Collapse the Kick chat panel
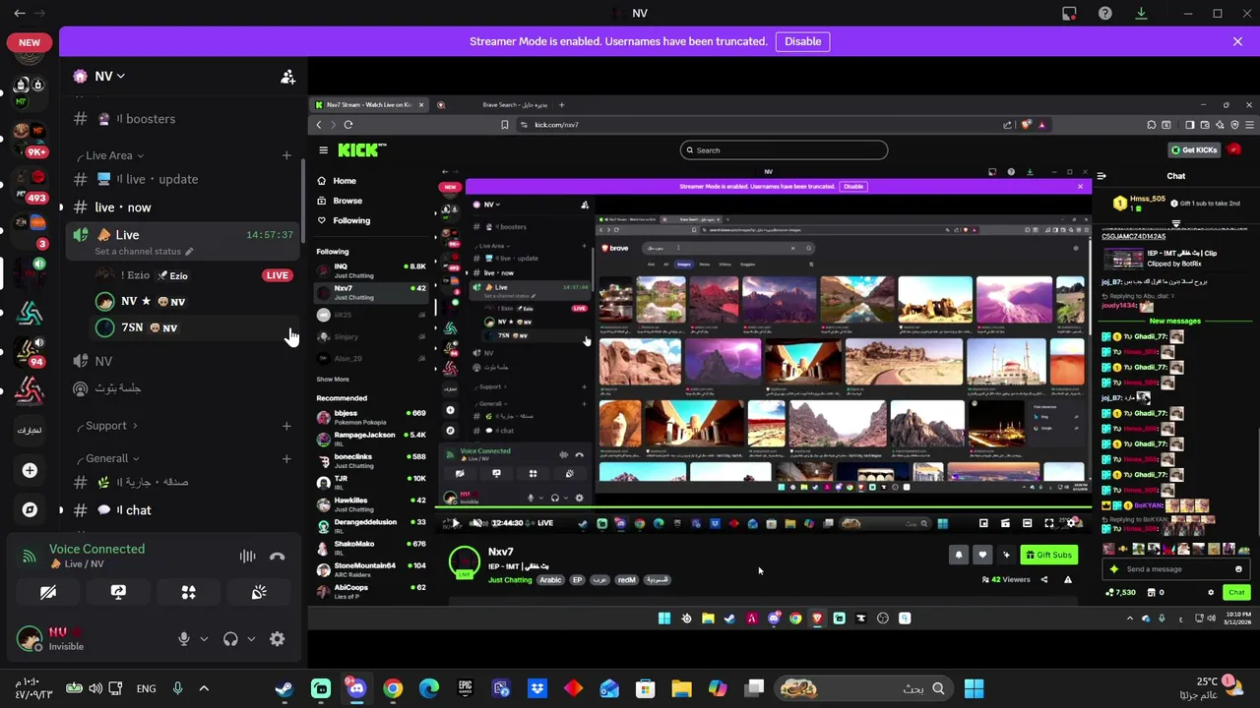This screenshot has height=708, width=1260. tap(1102, 175)
